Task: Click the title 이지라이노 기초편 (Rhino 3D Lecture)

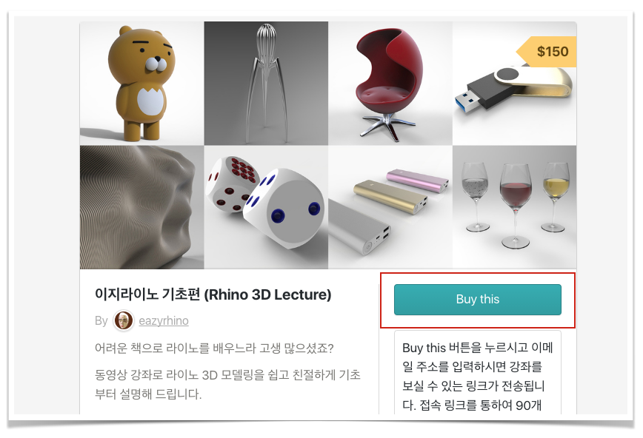Action: tap(213, 294)
